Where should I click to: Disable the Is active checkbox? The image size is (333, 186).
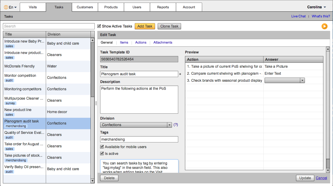click(102, 154)
